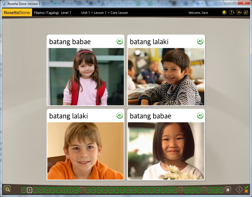Jump to screen 11 in progress bar

point(82,190)
